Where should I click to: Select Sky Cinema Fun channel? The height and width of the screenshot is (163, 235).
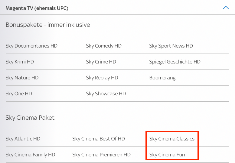[x=167, y=155]
